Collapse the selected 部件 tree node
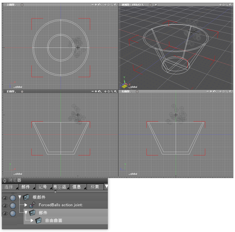The height and width of the screenshot is (232, 235). click(x=26, y=213)
